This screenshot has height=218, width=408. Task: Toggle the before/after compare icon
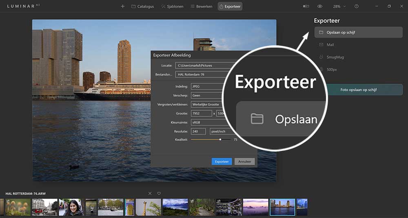click(x=306, y=6)
